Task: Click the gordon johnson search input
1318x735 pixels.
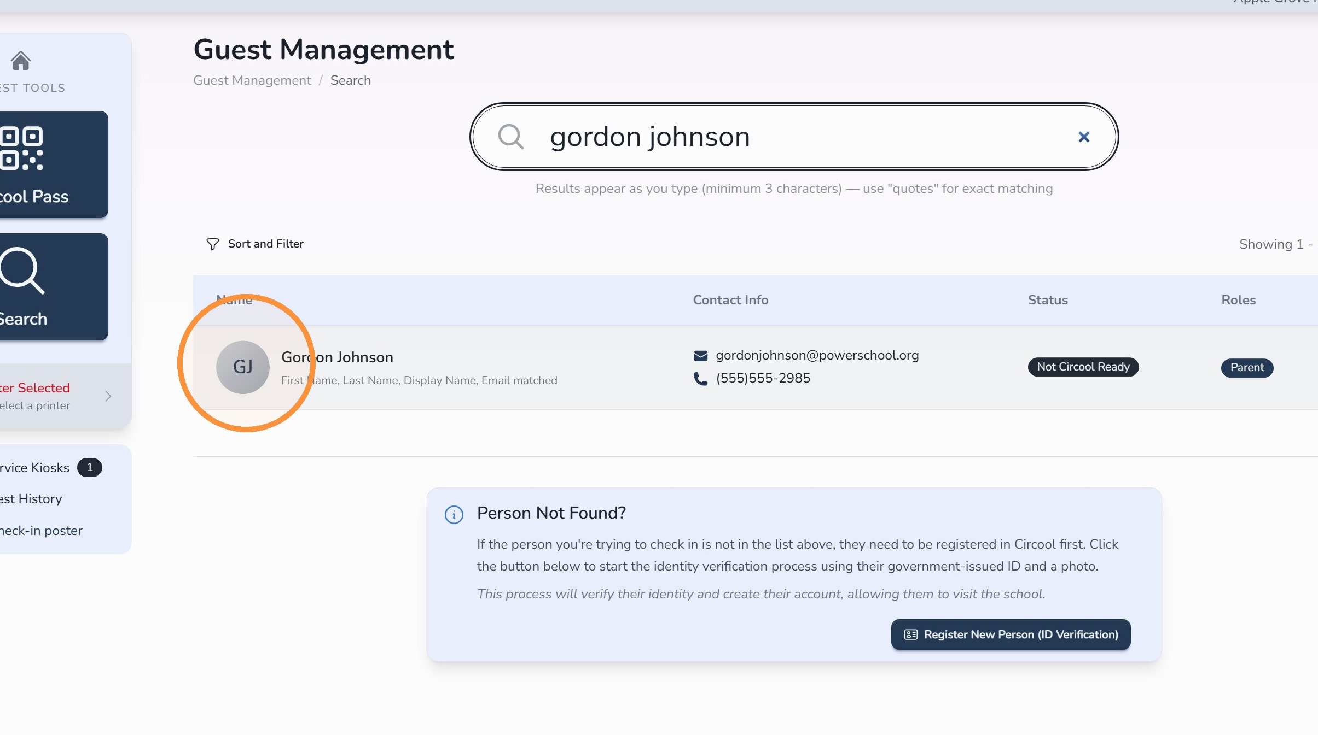Action: click(x=793, y=137)
